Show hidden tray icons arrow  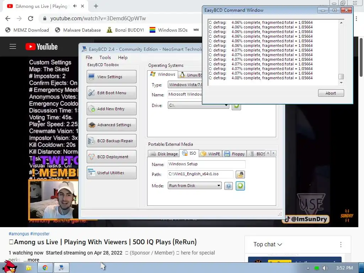308,268
